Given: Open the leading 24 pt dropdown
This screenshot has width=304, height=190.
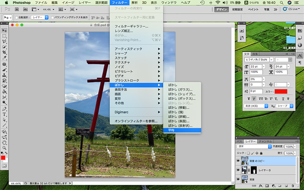Looking at the screenshot, I should click(x=288, y=66).
